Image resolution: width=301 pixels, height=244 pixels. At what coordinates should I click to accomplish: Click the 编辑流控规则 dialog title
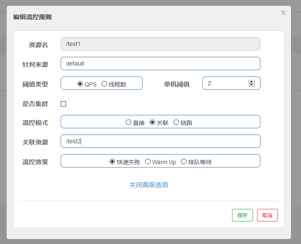pyautogui.click(x=33, y=17)
